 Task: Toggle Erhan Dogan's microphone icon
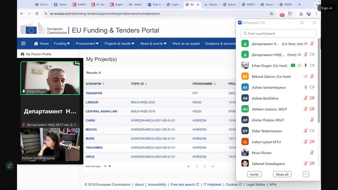(x=305, y=65)
